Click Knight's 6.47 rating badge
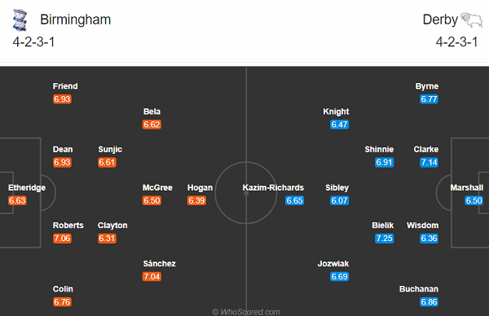489x316 pixels. tap(339, 125)
